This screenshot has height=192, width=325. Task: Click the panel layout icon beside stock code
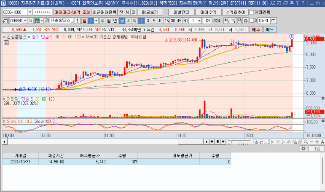coord(5,21)
